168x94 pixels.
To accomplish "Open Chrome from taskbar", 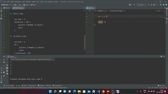I will (x=103, y=91).
